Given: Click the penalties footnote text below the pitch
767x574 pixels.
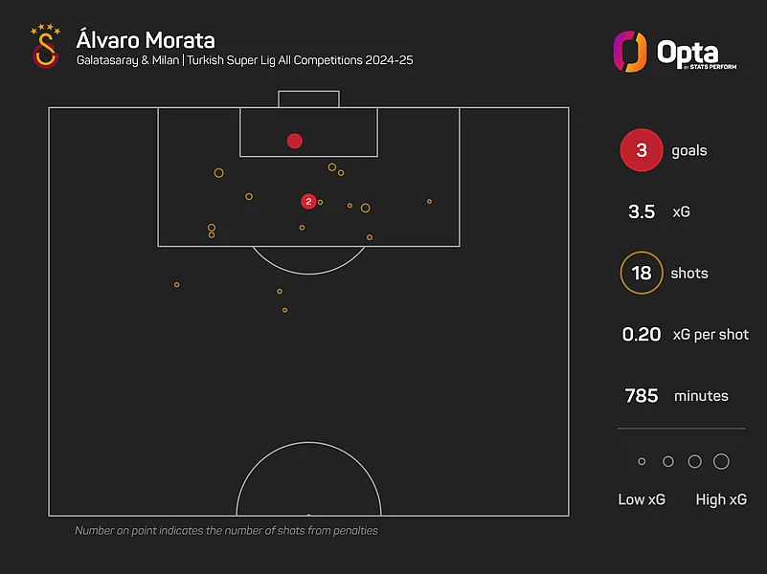Looking at the screenshot, I should point(227,530).
